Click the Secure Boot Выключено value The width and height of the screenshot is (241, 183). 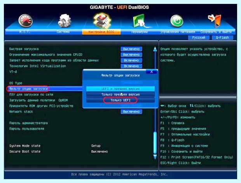(x=100, y=151)
